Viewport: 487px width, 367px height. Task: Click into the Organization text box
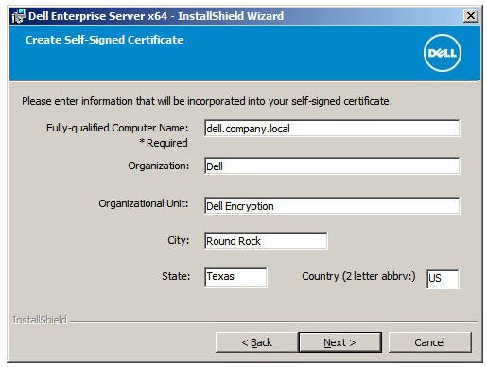click(332, 166)
